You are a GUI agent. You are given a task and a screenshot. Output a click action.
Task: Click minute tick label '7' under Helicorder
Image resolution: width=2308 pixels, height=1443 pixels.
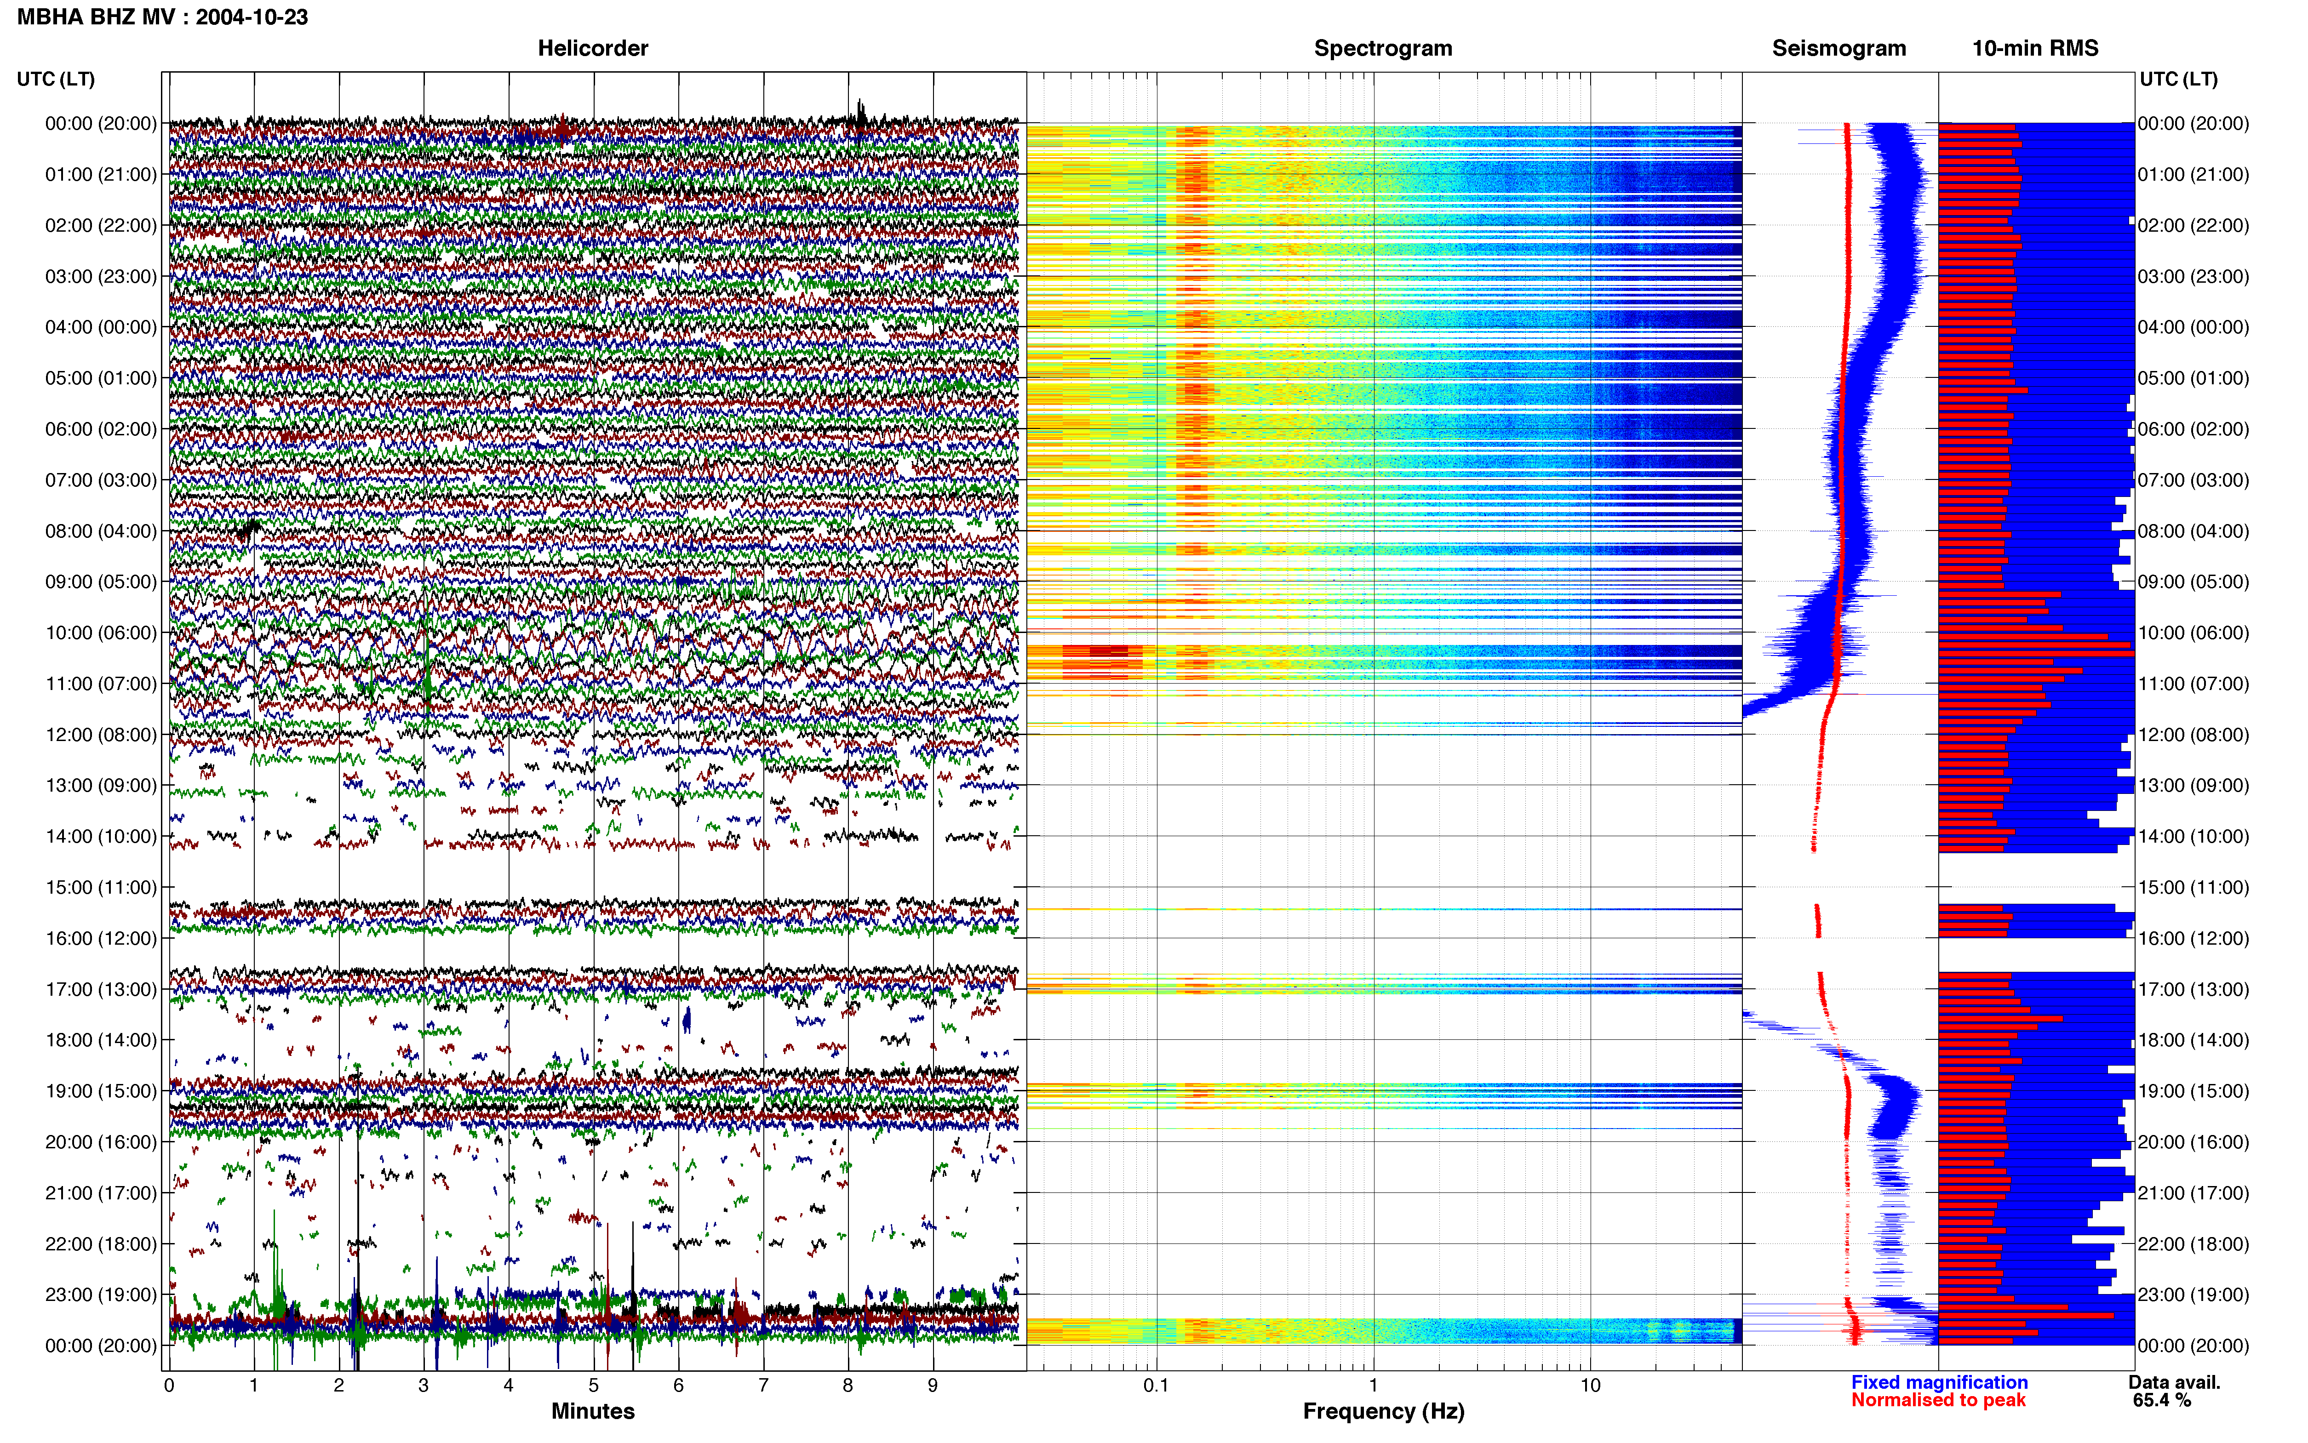click(764, 1385)
